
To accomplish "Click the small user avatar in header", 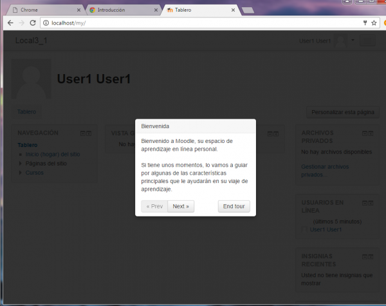I will coord(341,41).
